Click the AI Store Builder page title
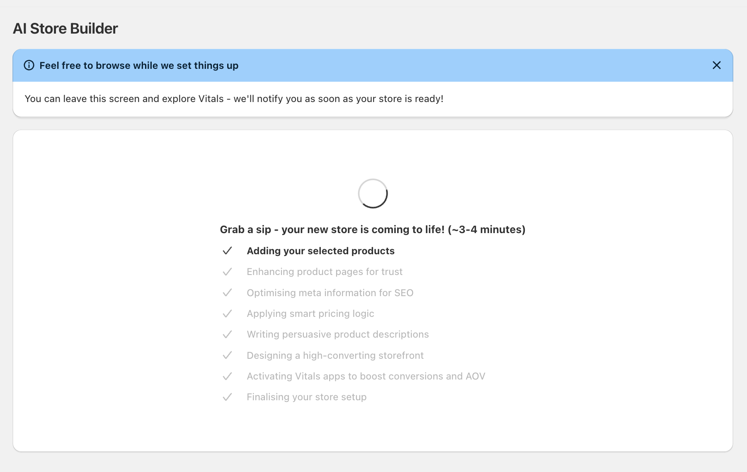This screenshot has height=472, width=747. [65, 29]
